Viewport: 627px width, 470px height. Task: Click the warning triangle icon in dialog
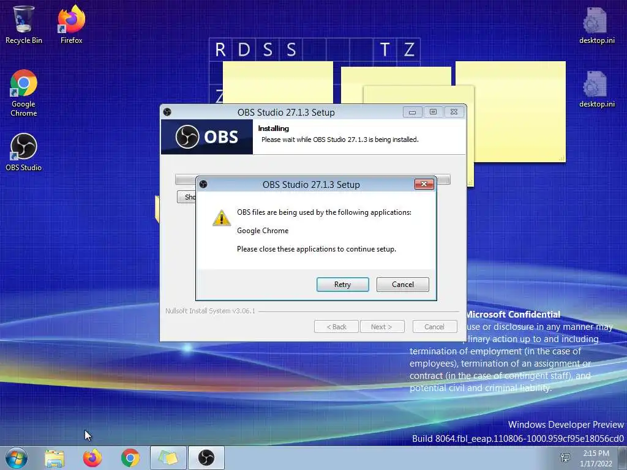tap(222, 218)
